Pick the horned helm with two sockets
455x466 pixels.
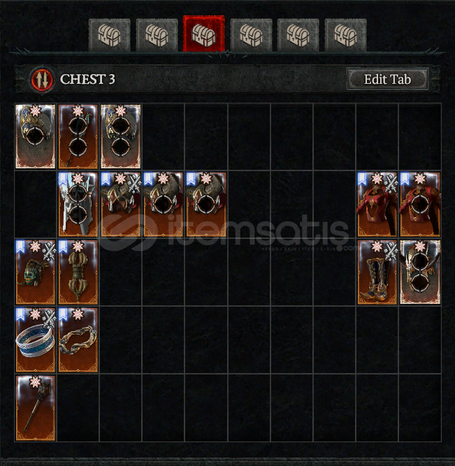pos(420,272)
